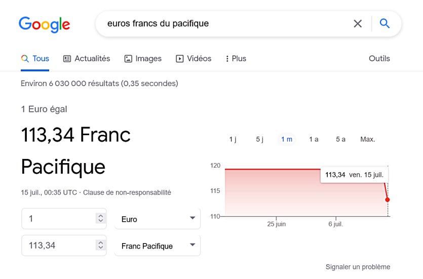423x279 pixels.
Task: Select the 1 j chart range
Action: click(x=233, y=139)
